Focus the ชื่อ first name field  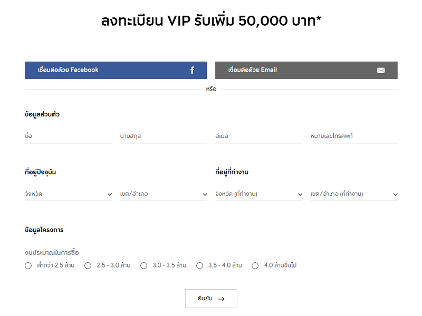click(x=68, y=136)
